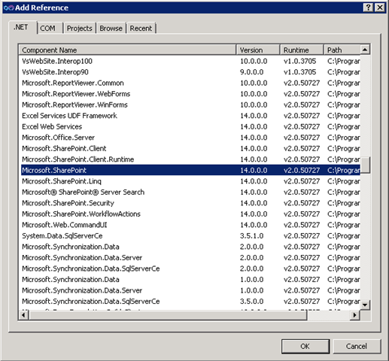Select VsWebSite.Interop90 component
Viewport: 389px width, 361px height.
(190, 72)
